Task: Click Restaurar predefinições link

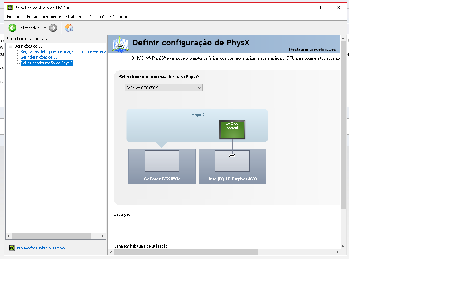Action: (312, 49)
